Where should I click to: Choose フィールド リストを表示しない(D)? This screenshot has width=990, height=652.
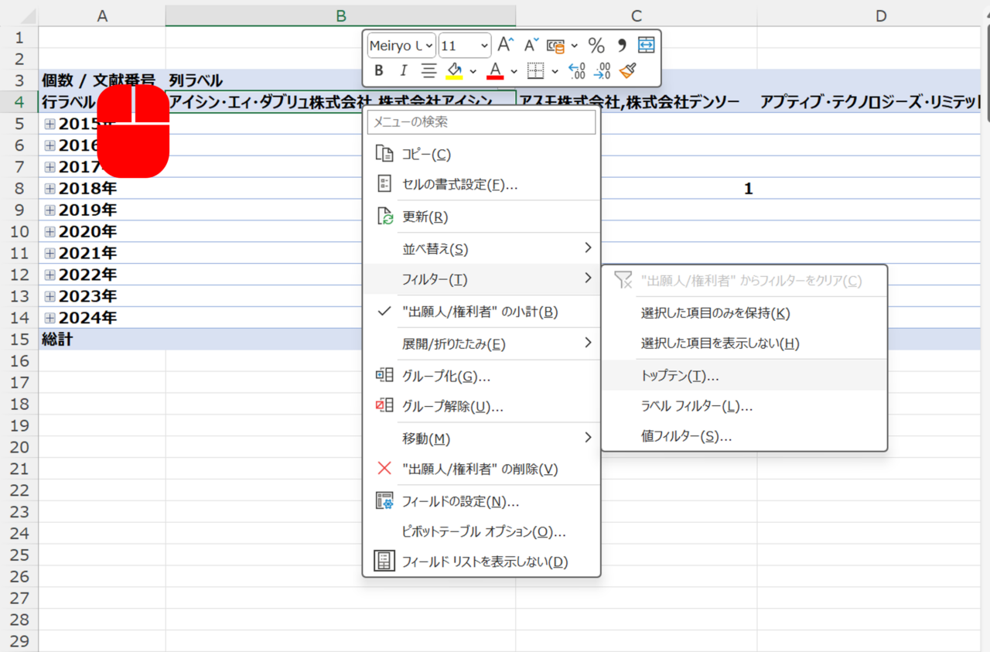(481, 562)
